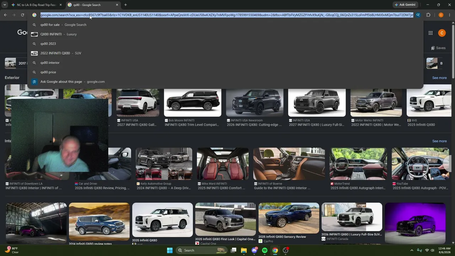Show hidden system tray icons
This screenshot has height=256, width=455.
(412, 250)
